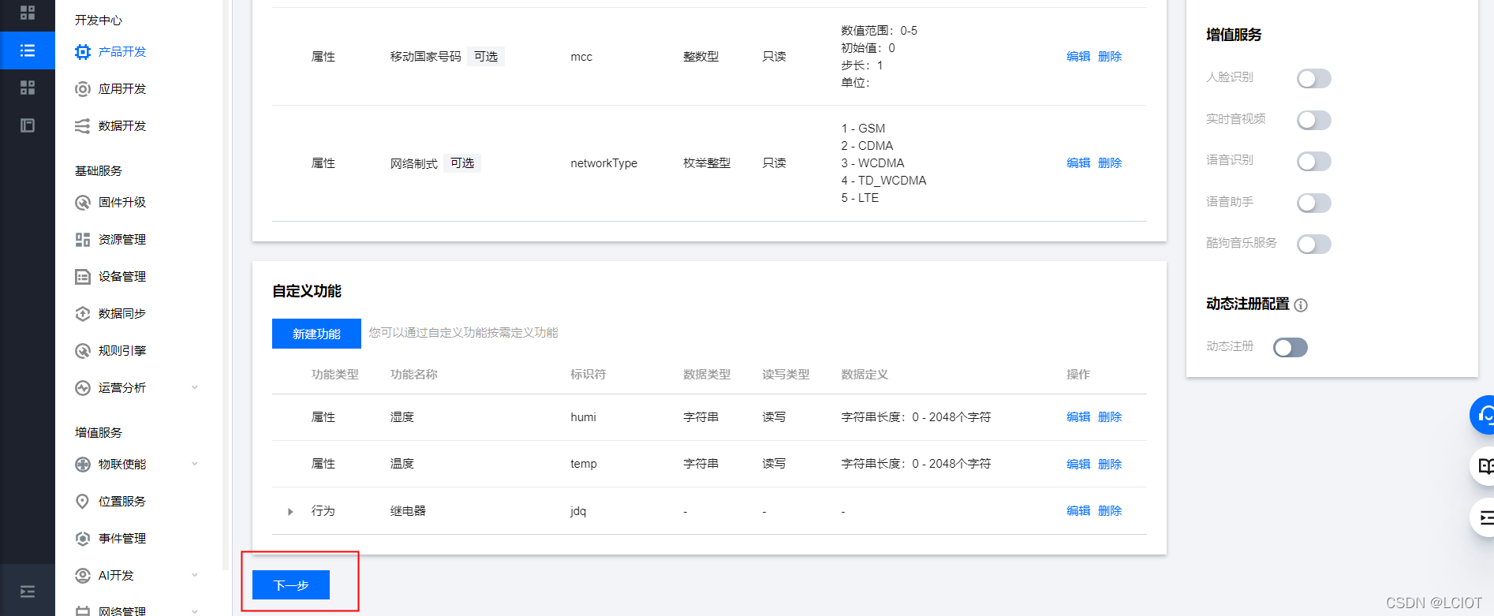Expand the 继电器 row triangle
Viewport: 1494px width, 616px height.
click(290, 512)
